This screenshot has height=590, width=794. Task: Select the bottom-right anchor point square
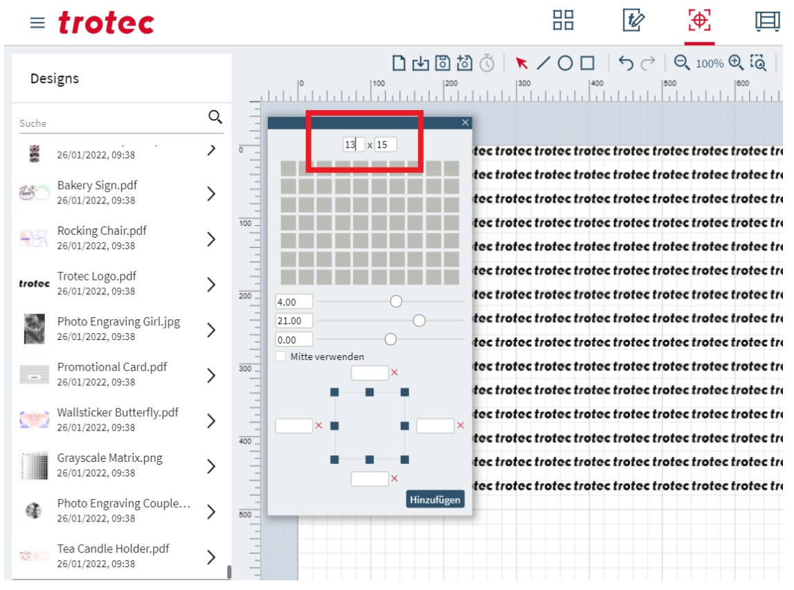[x=405, y=459]
